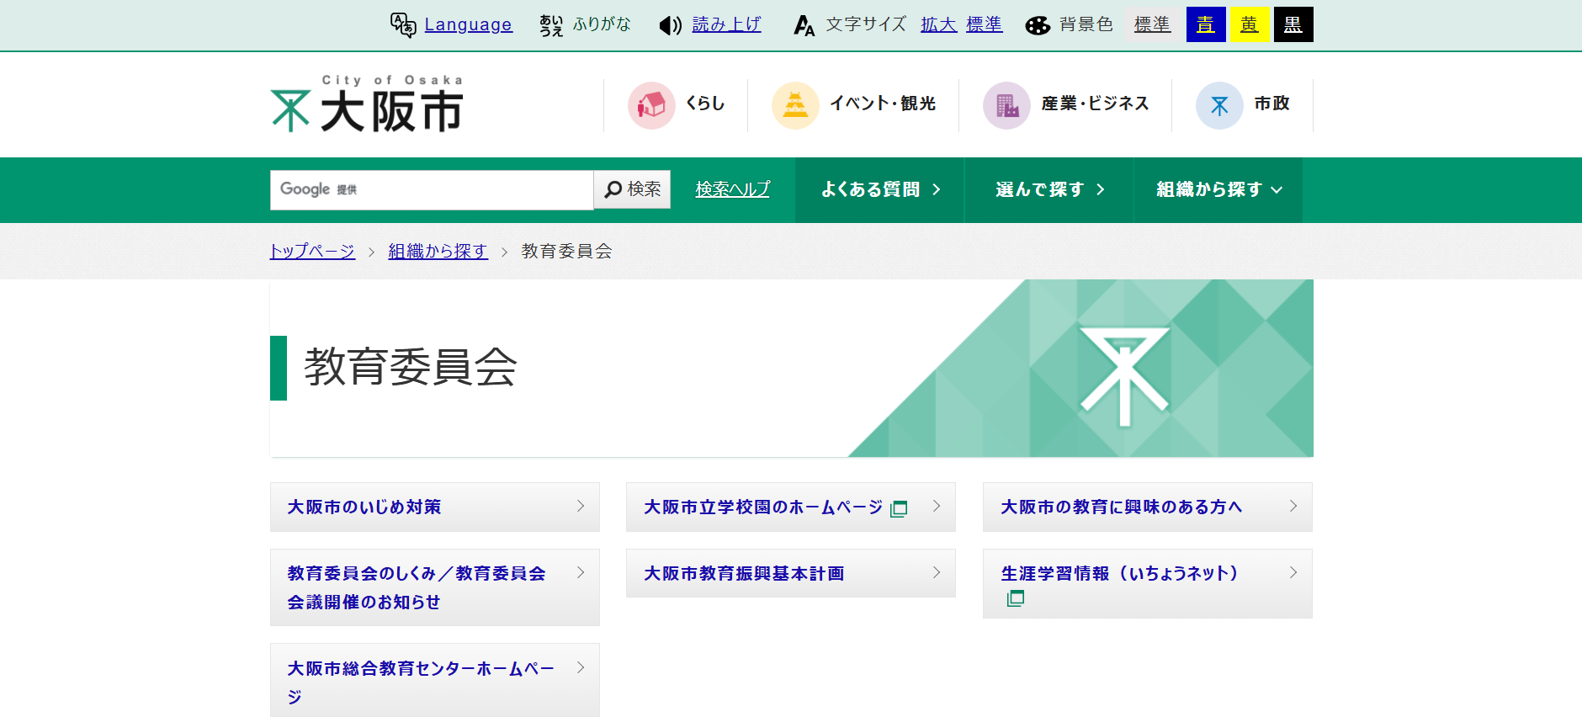The width and height of the screenshot is (1582, 717).
Task: Click the イベント・観光 castle icon
Action: [x=795, y=105]
